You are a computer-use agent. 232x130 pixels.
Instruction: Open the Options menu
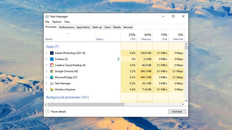[x=57, y=22]
